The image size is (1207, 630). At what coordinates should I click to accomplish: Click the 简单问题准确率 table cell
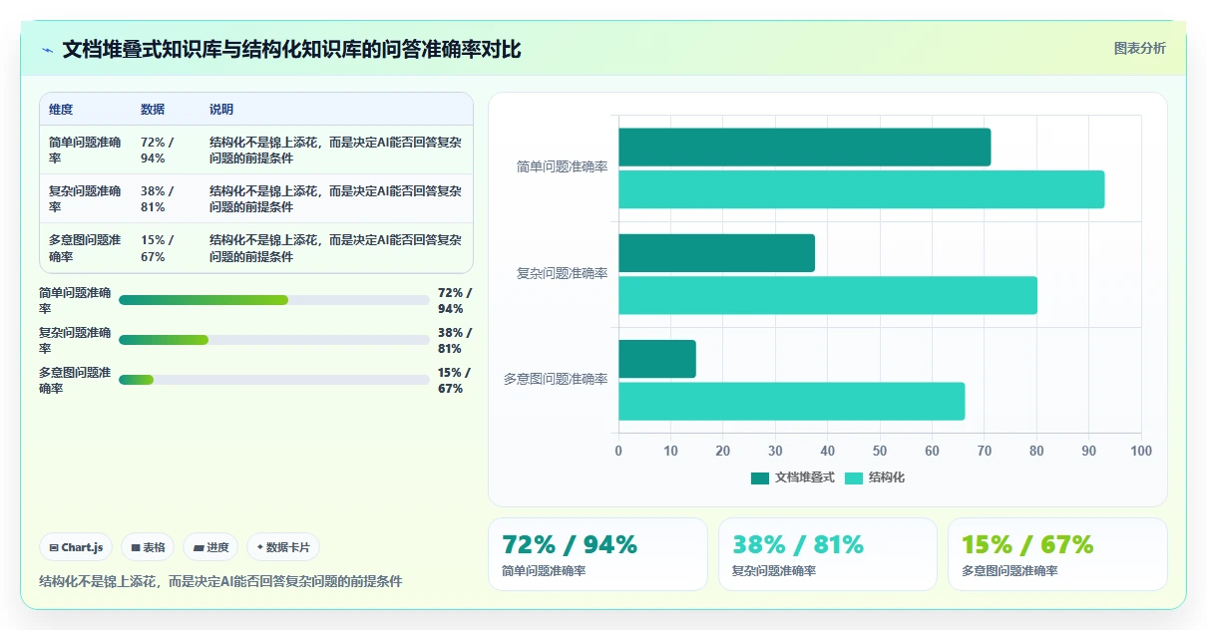pos(85,151)
